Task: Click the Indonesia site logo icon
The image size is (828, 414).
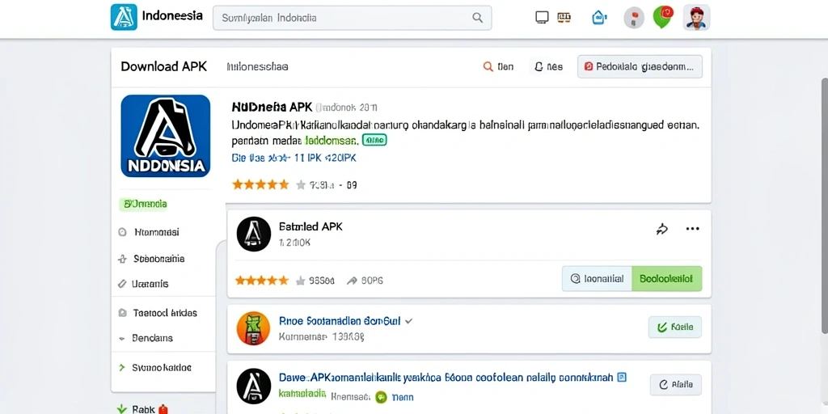Action: click(124, 17)
